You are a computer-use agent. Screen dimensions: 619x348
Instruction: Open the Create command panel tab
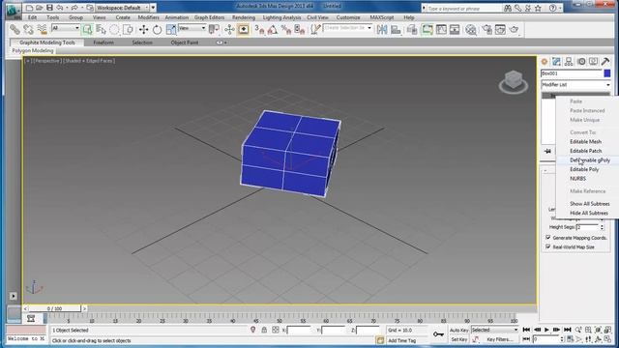545,62
